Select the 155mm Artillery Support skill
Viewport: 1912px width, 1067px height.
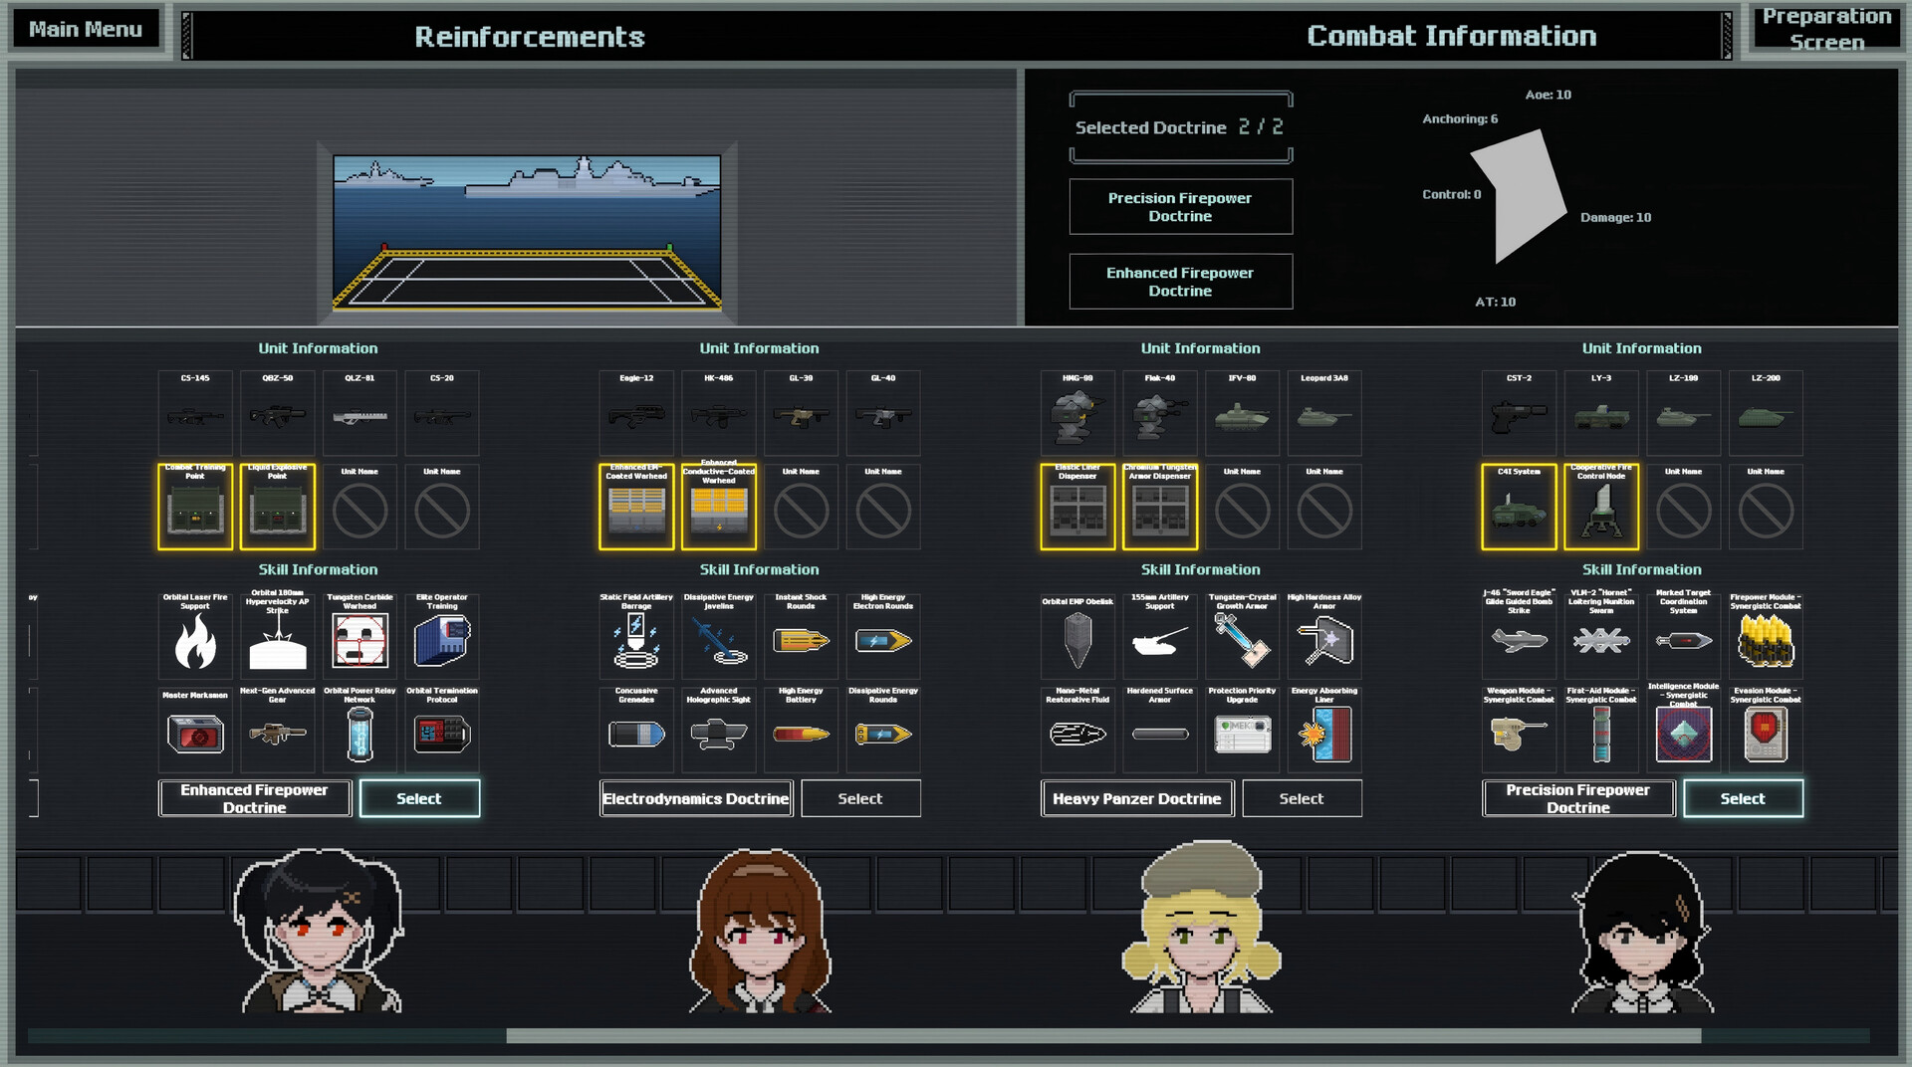1160,637
